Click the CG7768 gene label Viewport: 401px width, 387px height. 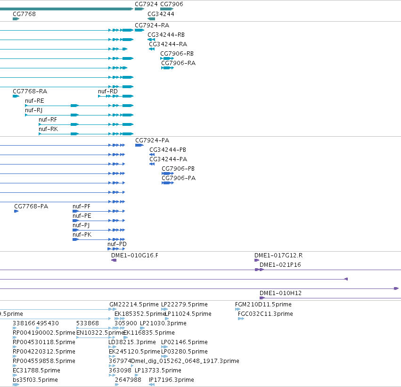24,14
